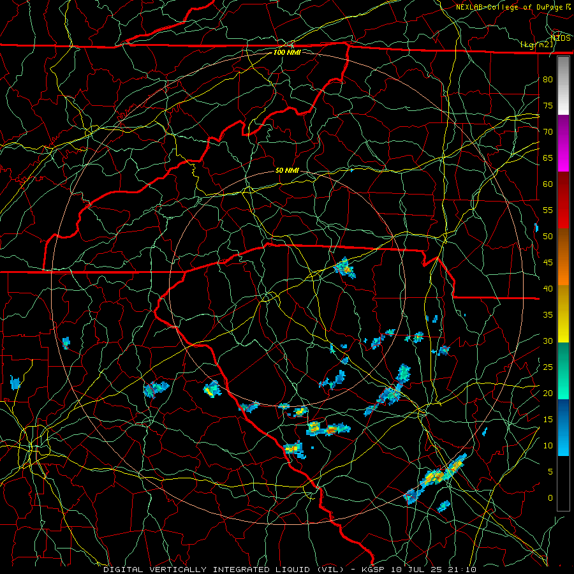Click the 30 value on the color scale
This screenshot has width=574, height=574.
pyautogui.click(x=548, y=341)
